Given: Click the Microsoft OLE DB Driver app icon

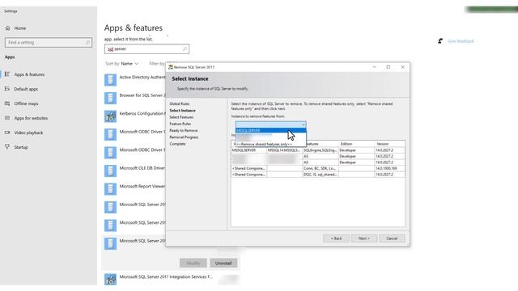Looking at the screenshot, I should [x=110, y=171].
